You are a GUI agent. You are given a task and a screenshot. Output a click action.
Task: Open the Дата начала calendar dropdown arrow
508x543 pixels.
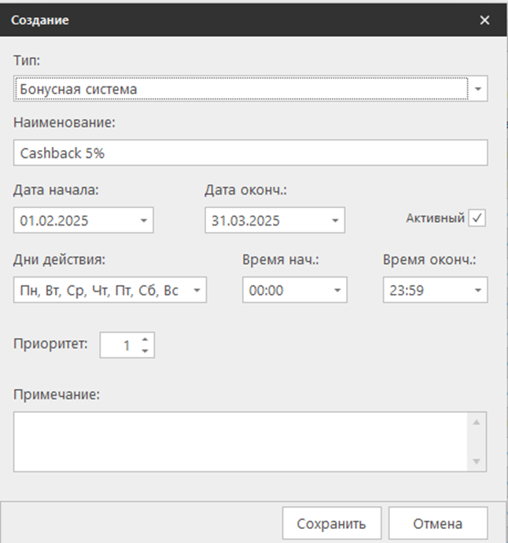pos(143,221)
